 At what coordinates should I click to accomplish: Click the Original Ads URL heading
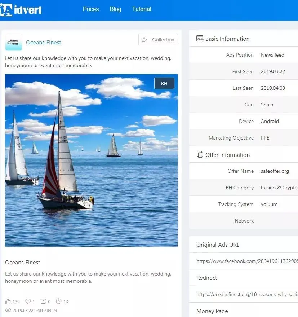pos(218,245)
